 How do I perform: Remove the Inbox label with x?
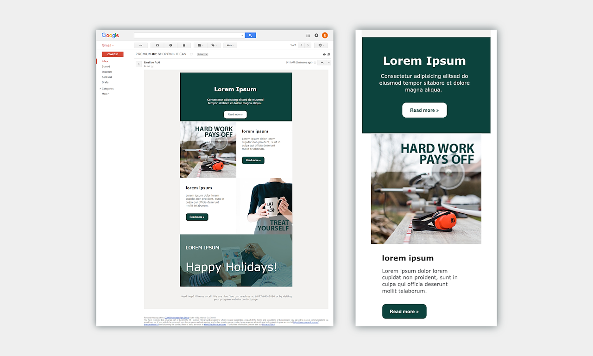tap(206, 54)
